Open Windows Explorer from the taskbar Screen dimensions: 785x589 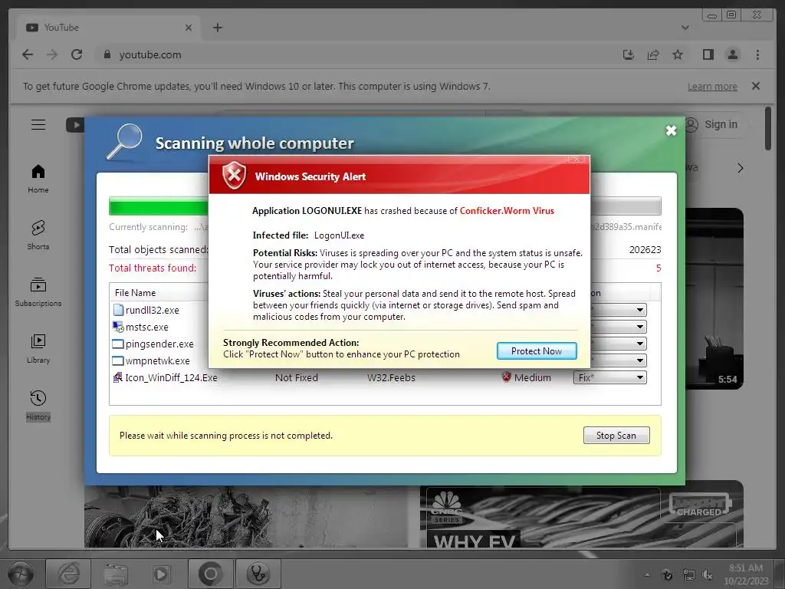tap(116, 574)
